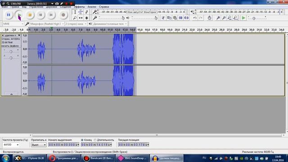The height and width of the screenshot is (162, 288).
Task: Click the Copy icon in edit toolbar
Action: point(169,18)
